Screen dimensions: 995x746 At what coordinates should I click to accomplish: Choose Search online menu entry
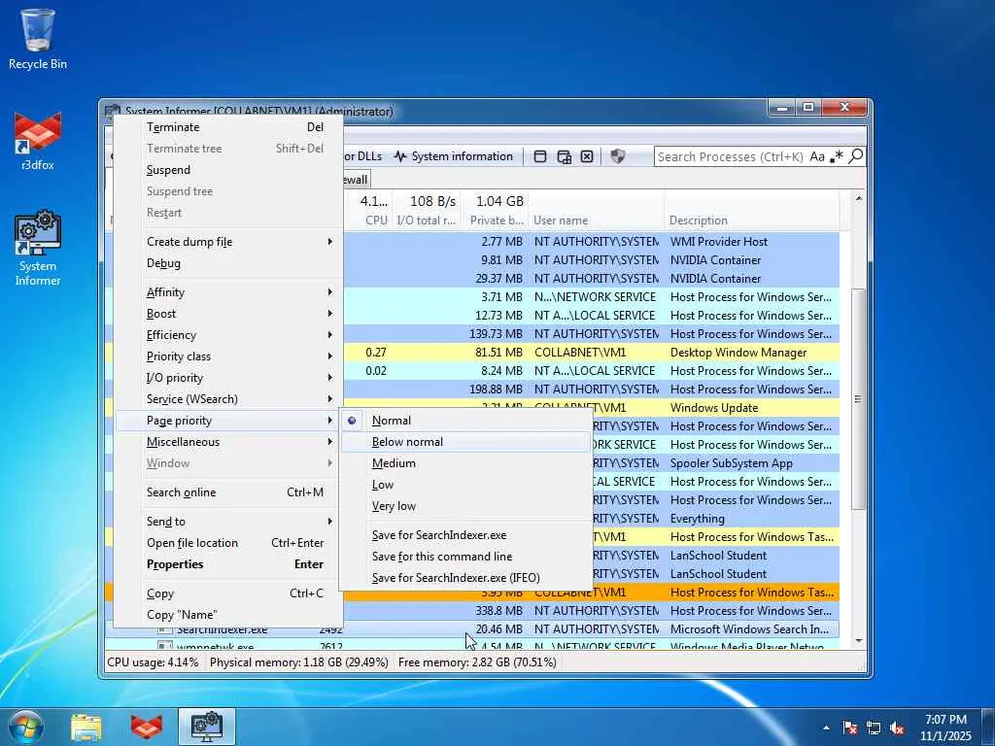229,492
